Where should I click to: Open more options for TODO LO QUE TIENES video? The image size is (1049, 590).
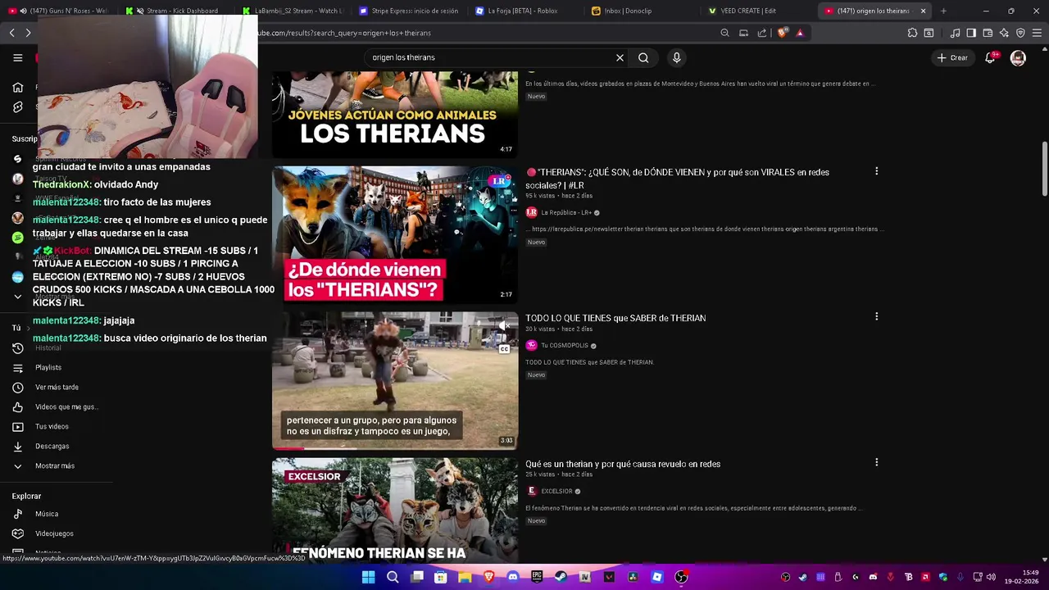(x=876, y=316)
